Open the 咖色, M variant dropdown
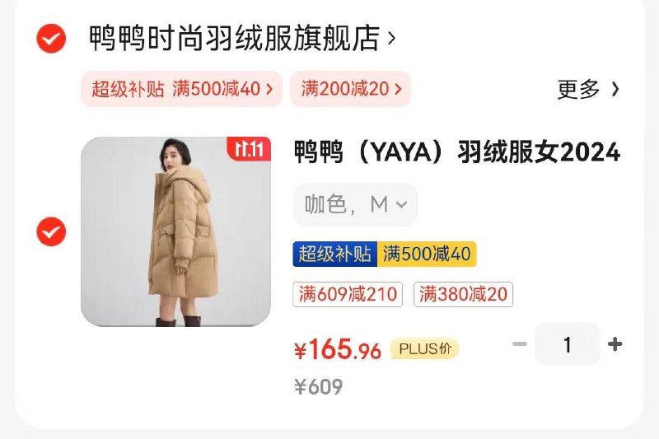659x439 pixels. (x=355, y=204)
